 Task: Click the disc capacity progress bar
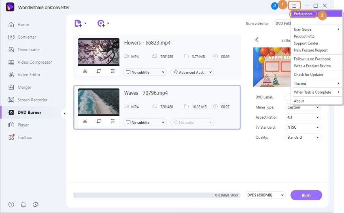(x=157, y=195)
